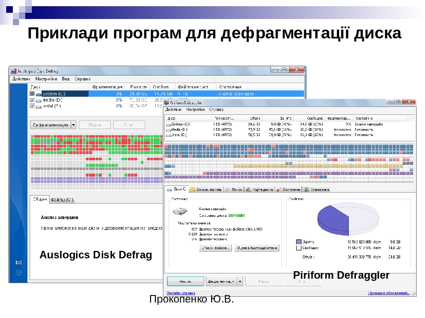
Task: Click the Стоп button in Auslogics
Action: (129, 125)
